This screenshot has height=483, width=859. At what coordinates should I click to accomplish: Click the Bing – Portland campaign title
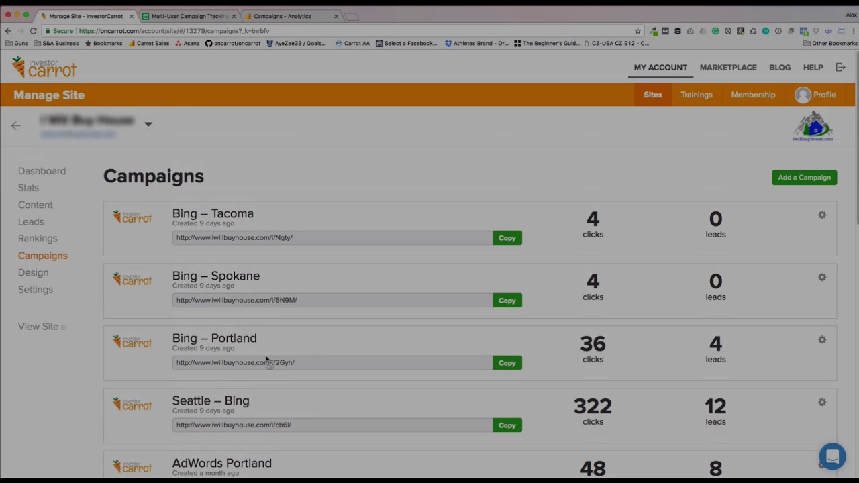(214, 338)
